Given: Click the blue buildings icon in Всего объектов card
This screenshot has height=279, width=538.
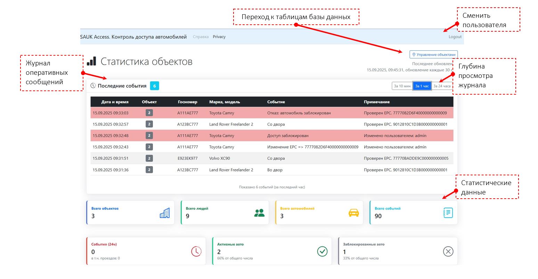Looking at the screenshot, I should click(x=165, y=213).
